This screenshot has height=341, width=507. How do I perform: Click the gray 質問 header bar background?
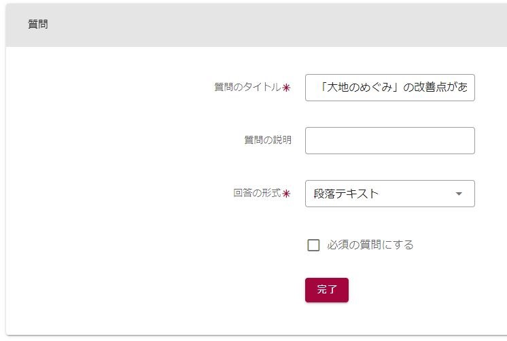tap(272, 24)
